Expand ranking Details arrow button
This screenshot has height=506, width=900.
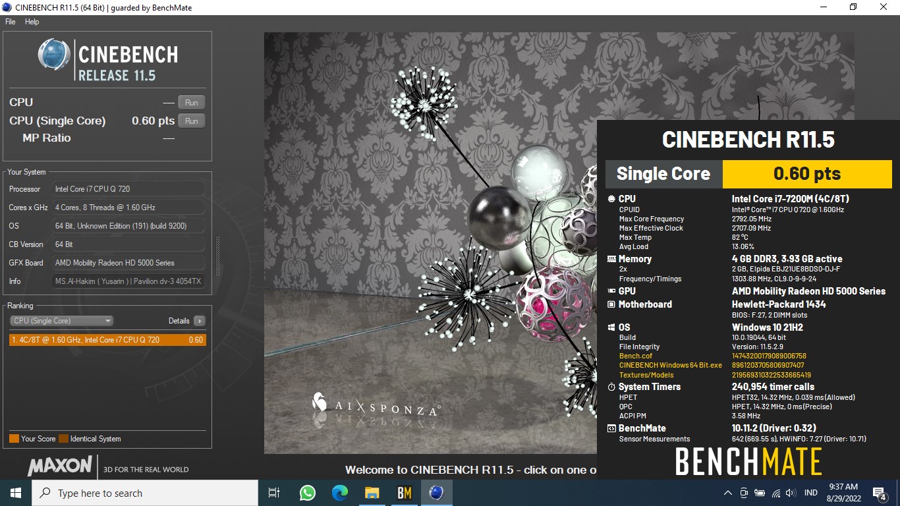coord(199,321)
